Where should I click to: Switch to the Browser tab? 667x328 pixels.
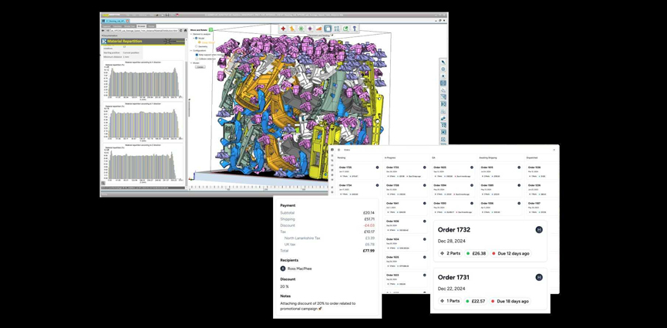pos(142,26)
